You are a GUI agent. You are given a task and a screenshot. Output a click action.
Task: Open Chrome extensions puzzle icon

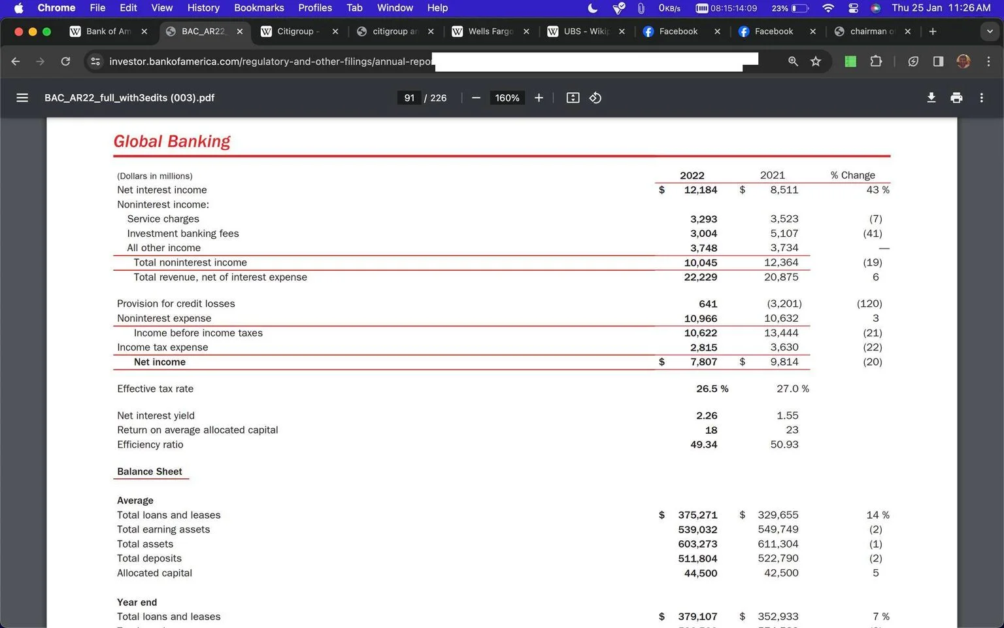coord(876,61)
